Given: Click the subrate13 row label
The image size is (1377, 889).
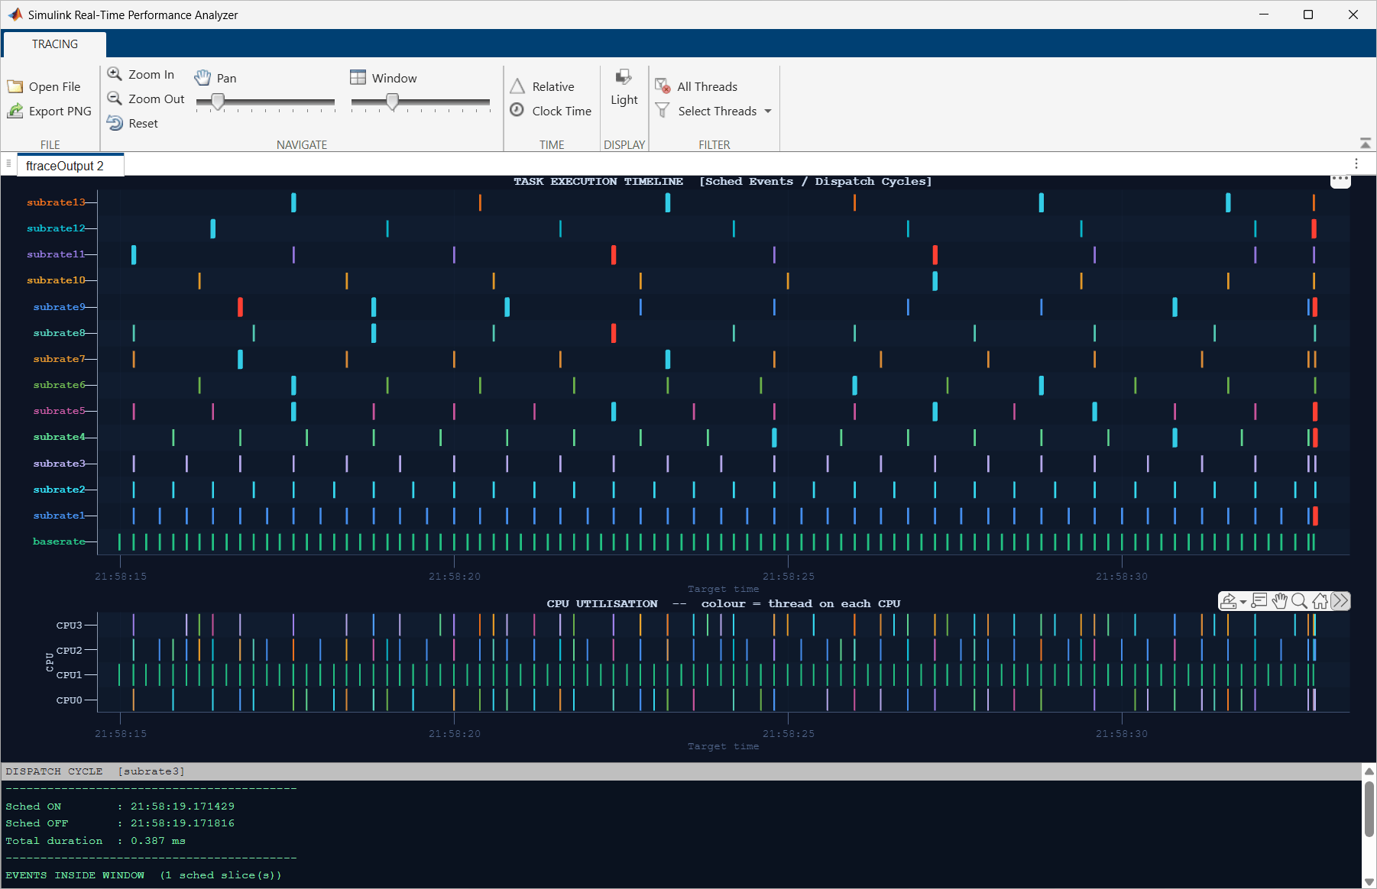Looking at the screenshot, I should point(56,202).
